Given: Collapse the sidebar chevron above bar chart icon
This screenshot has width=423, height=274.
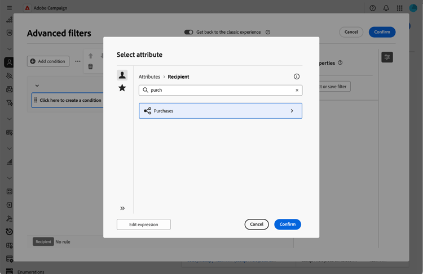Looking at the screenshot, I should pyautogui.click(x=10, y=149).
